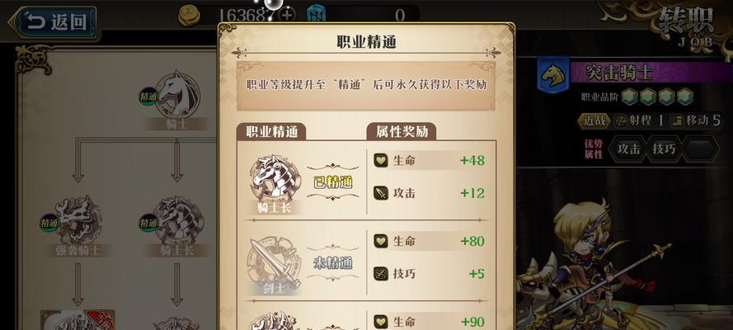Tap the plus icon next to gold amount
This screenshot has width=733, height=330.
[x=287, y=15]
